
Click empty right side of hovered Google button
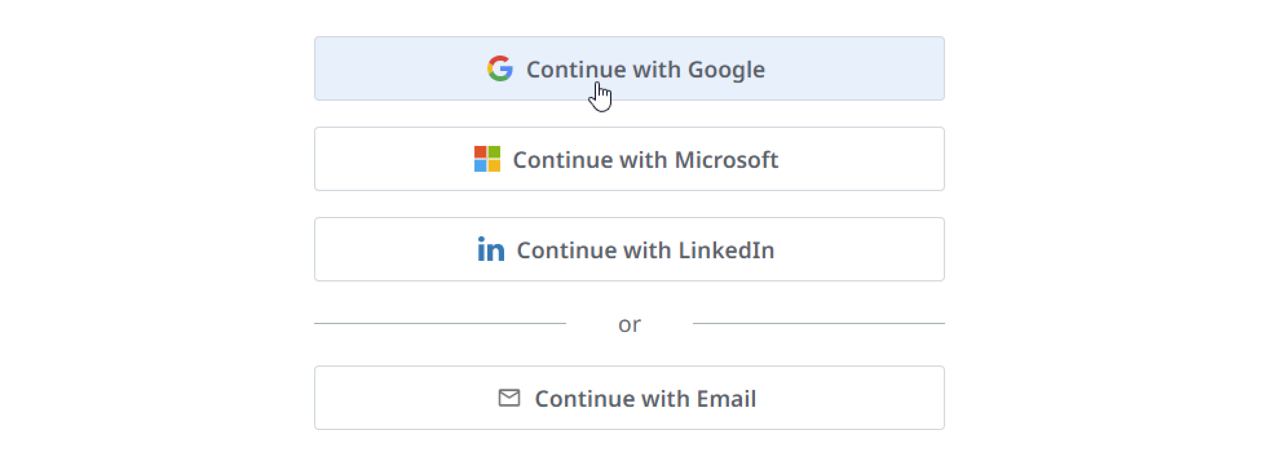[x=863, y=68]
